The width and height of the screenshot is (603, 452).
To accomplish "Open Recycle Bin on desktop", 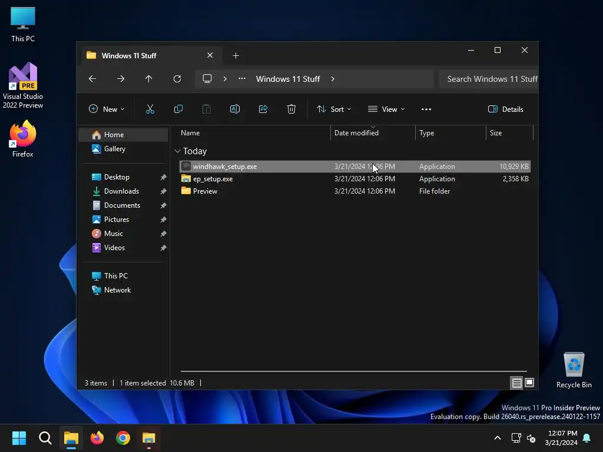I will (574, 370).
